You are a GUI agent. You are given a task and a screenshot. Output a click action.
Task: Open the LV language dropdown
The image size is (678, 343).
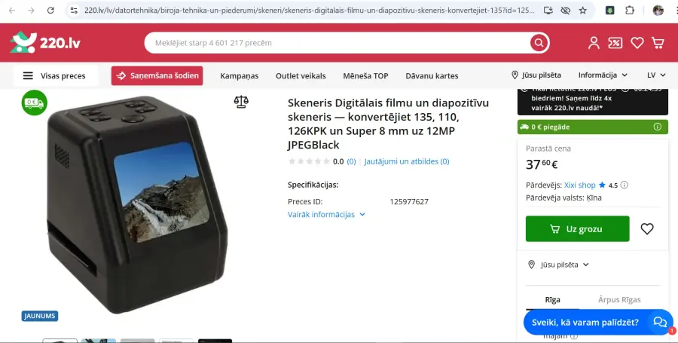(x=656, y=75)
